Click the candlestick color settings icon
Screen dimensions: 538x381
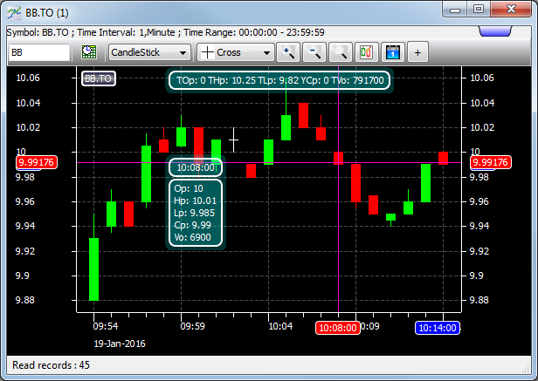(x=366, y=52)
